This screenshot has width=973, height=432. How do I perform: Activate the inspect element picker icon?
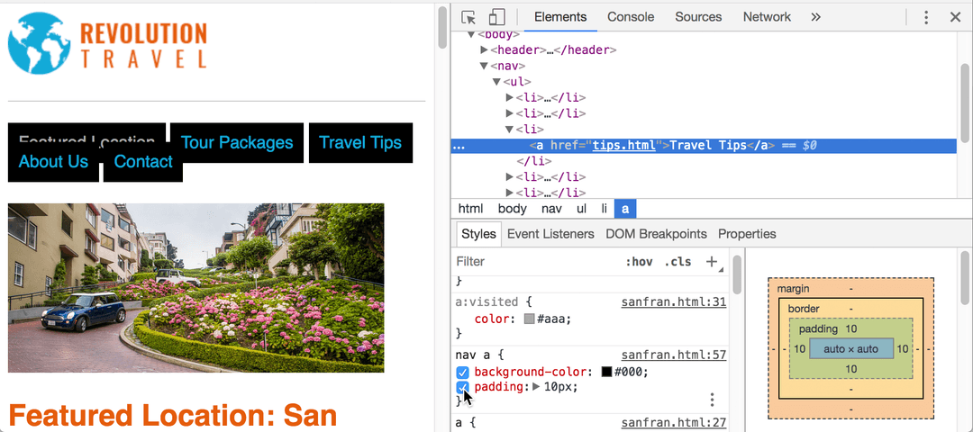[x=469, y=17]
